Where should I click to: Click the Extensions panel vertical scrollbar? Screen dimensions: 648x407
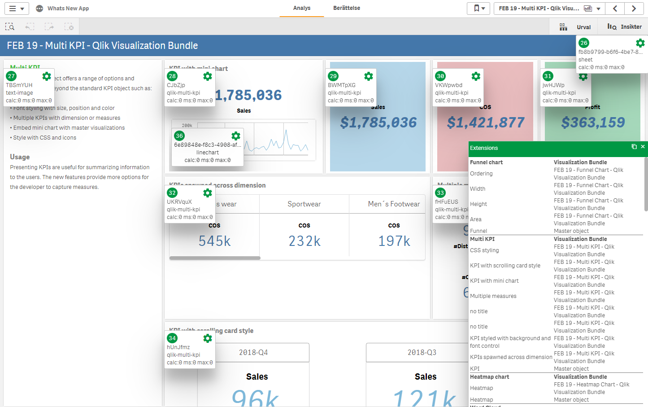pyautogui.click(x=646, y=184)
